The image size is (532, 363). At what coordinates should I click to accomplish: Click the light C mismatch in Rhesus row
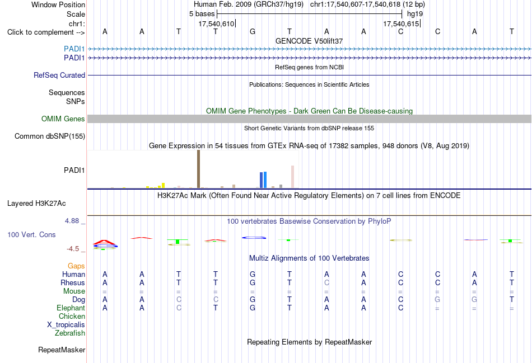pyautogui.click(x=326, y=282)
